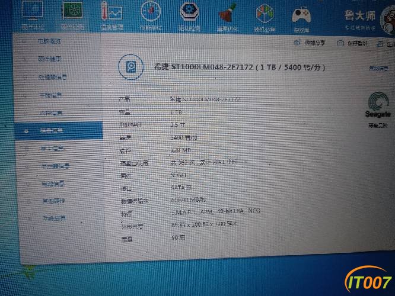Click the 5400 转/分 rotation speed value
Screen dimensions: 395x296
[x=184, y=137]
